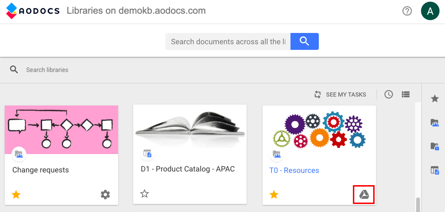This screenshot has height=212, width=445.
Task: Filter by Team Folder libraries in sidebar
Action: [x=435, y=122]
